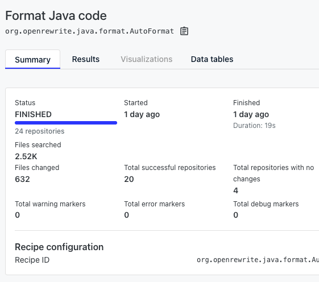The height and width of the screenshot is (282, 319).
Task: Click the Duration: 19s text
Action: 254,126
